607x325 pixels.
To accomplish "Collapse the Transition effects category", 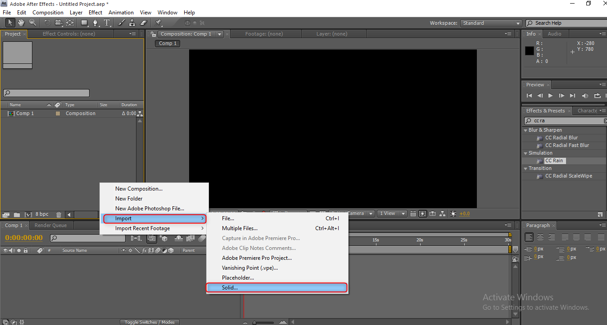I will pyautogui.click(x=525, y=169).
